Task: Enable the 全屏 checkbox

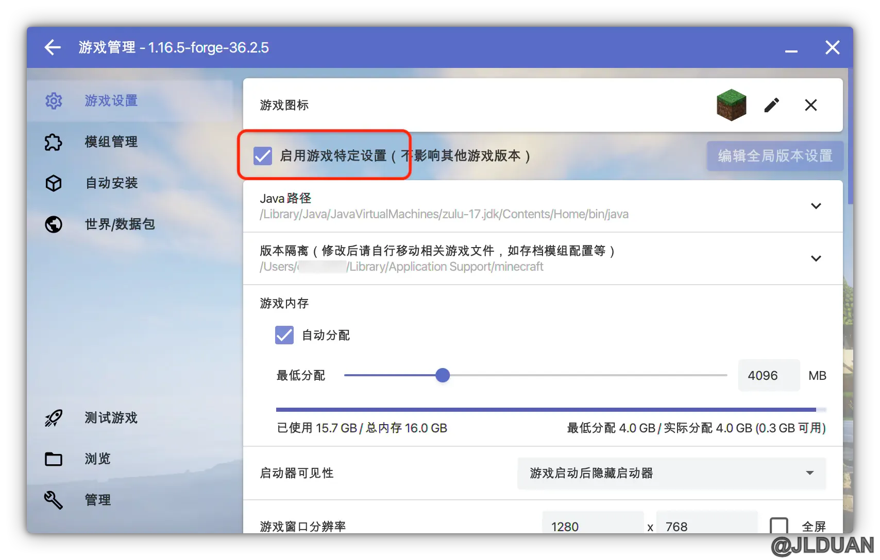Action: click(779, 526)
